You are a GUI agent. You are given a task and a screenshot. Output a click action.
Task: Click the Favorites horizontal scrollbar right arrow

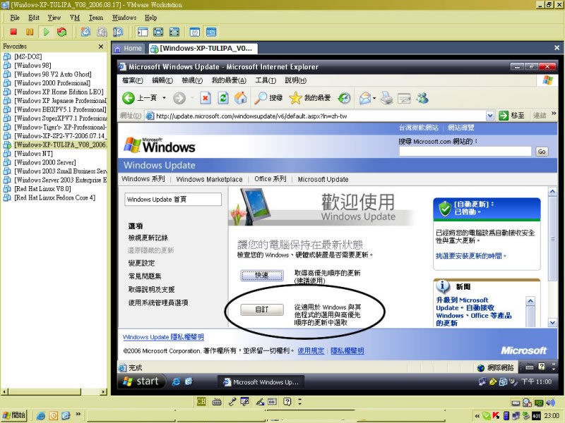click(104, 392)
